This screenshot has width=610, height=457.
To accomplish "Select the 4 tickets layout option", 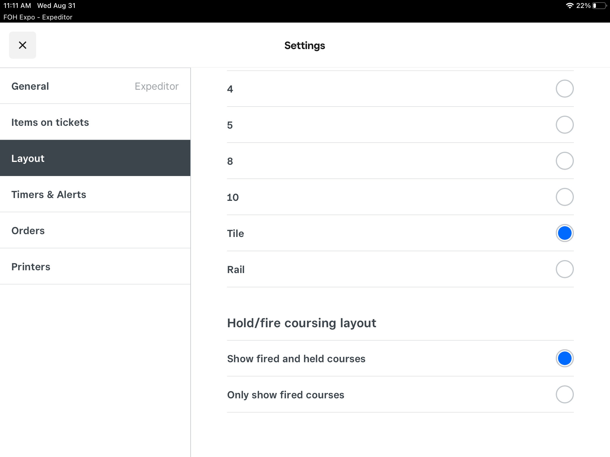I will (x=564, y=89).
